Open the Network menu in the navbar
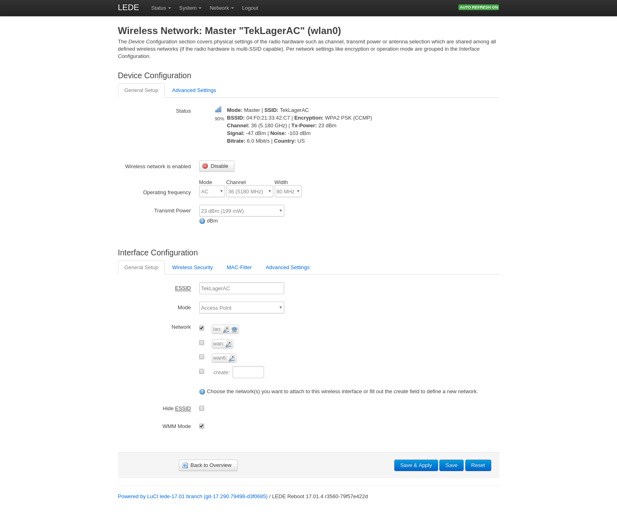Image resolution: width=617 pixels, height=531 pixels. tap(221, 8)
